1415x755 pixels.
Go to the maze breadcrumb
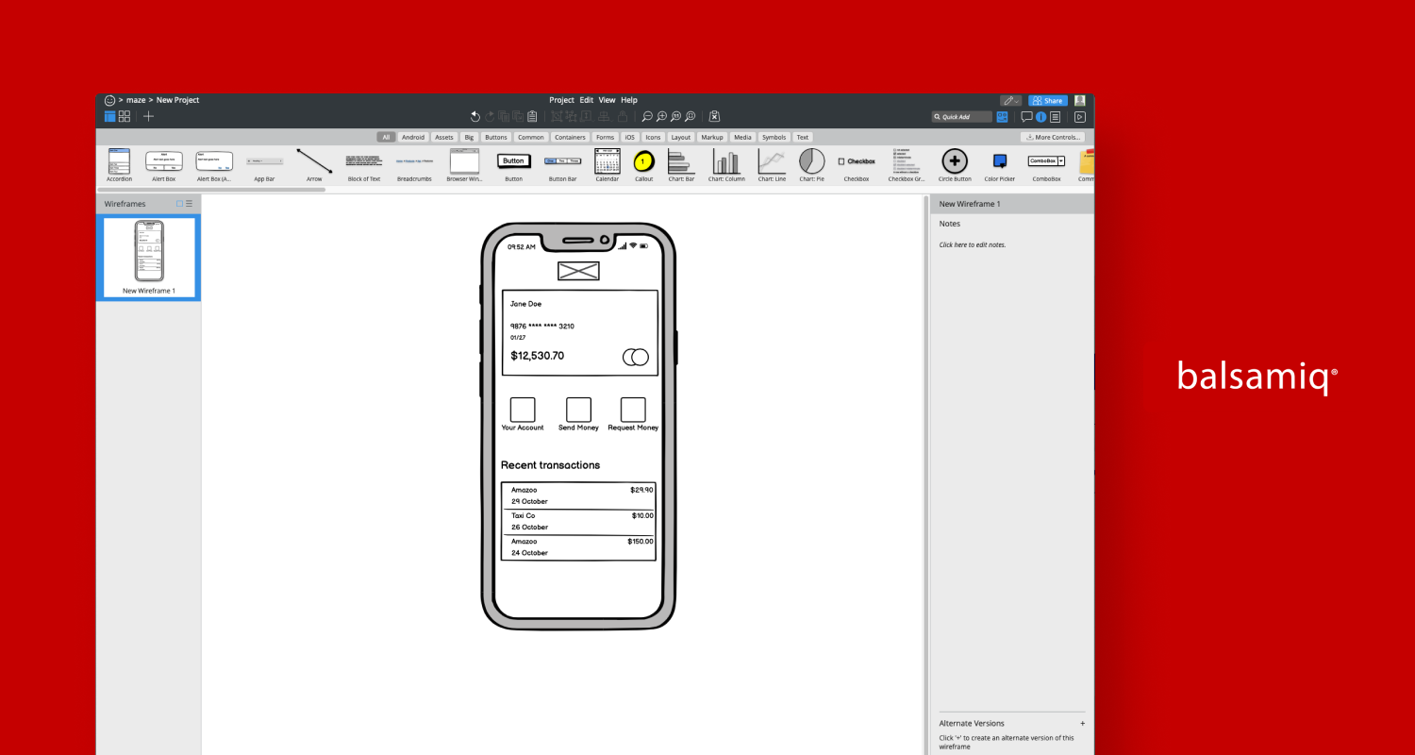pyautogui.click(x=136, y=100)
